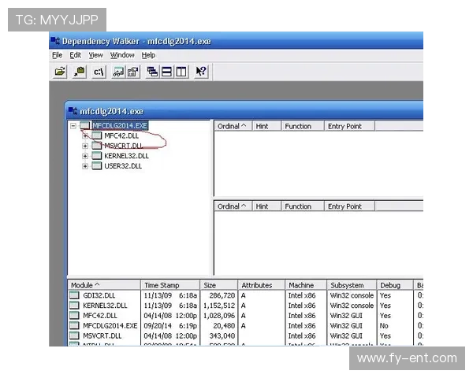
Task: Open the View menu
Action: (x=95, y=55)
